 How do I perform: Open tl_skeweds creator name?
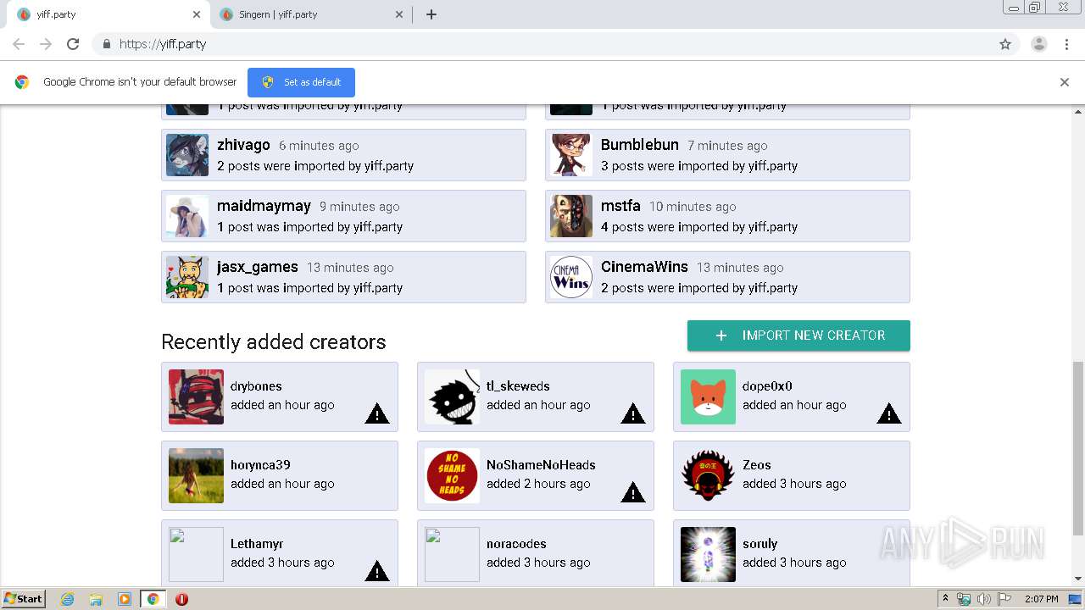tap(518, 386)
